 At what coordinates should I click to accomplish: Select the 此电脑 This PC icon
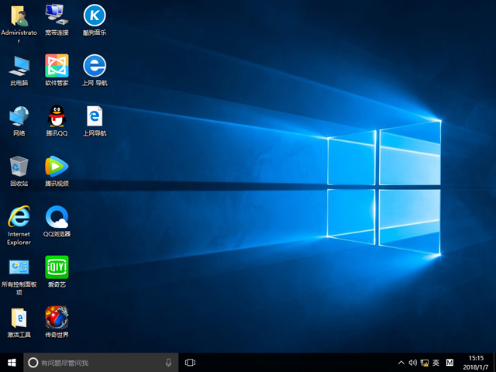tap(19, 66)
